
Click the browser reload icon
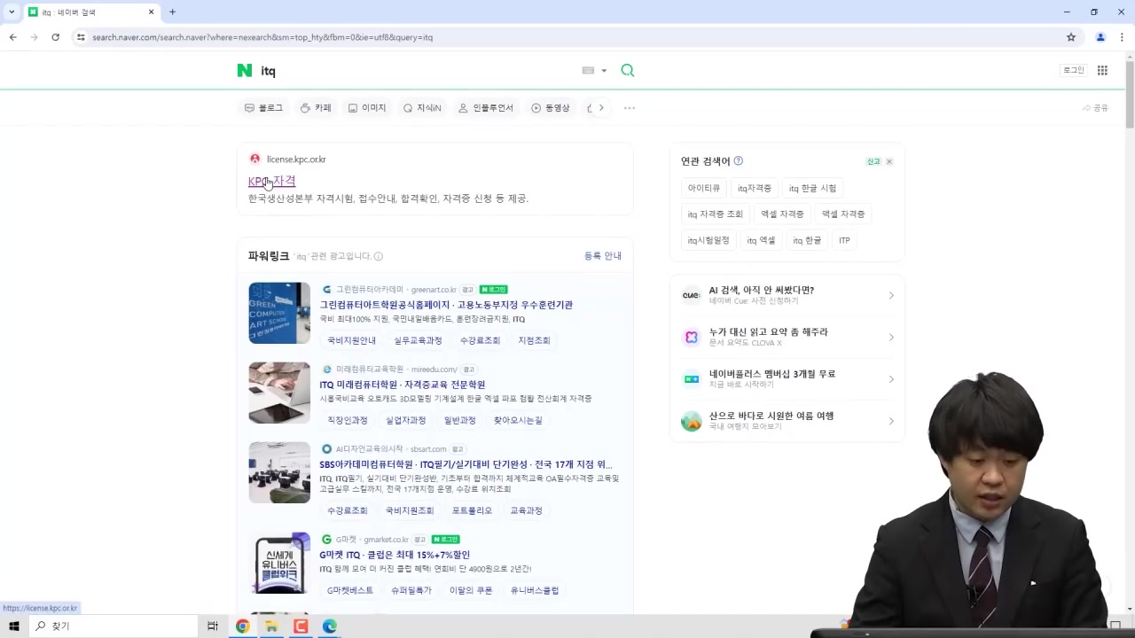pyautogui.click(x=55, y=37)
